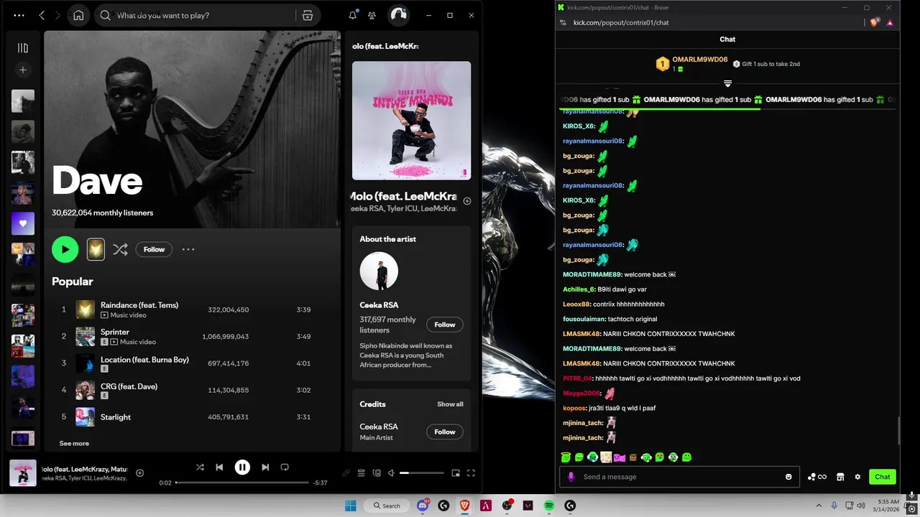This screenshot has height=517, width=920.
Task: Adjust the Spotify volume slider
Action: tap(422, 473)
